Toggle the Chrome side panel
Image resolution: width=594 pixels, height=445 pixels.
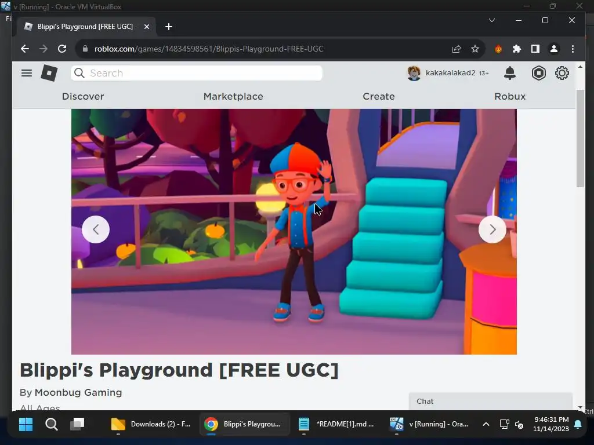tap(535, 49)
